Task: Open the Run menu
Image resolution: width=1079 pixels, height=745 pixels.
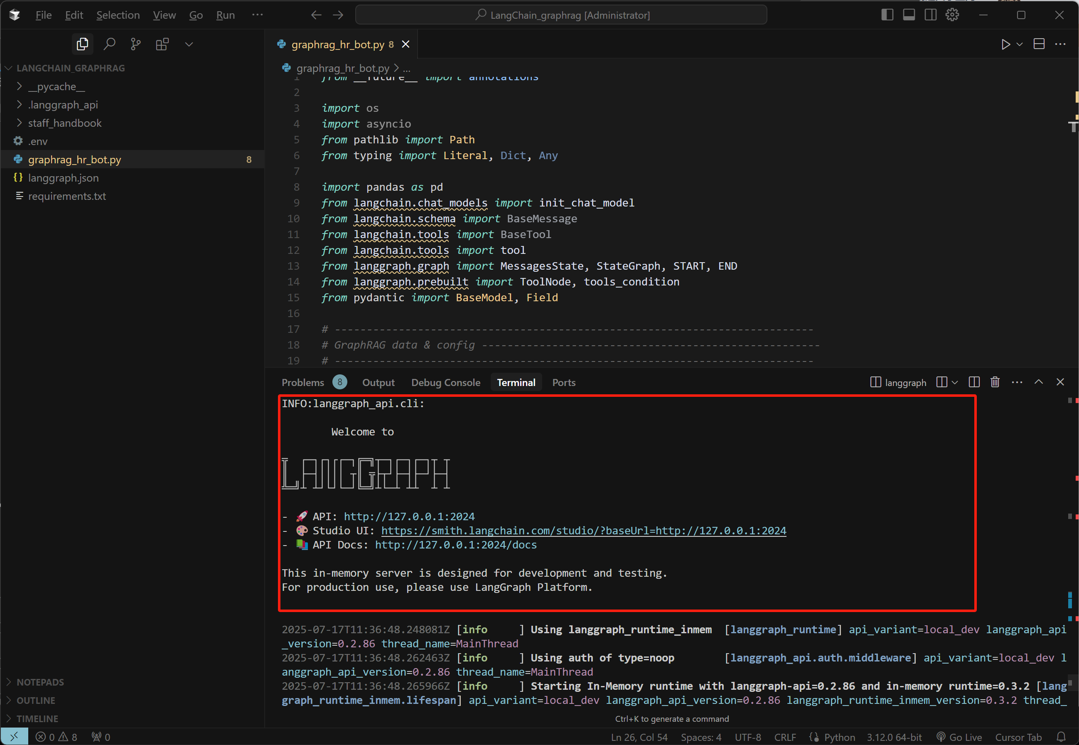Action: pos(226,15)
